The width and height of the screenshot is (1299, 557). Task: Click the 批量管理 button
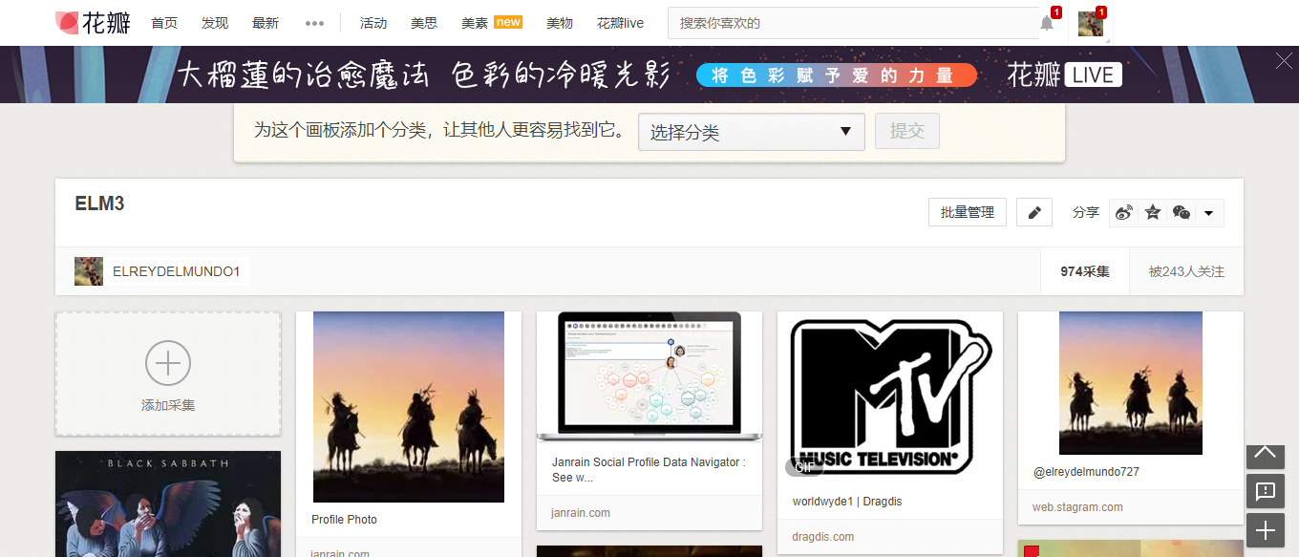[967, 212]
